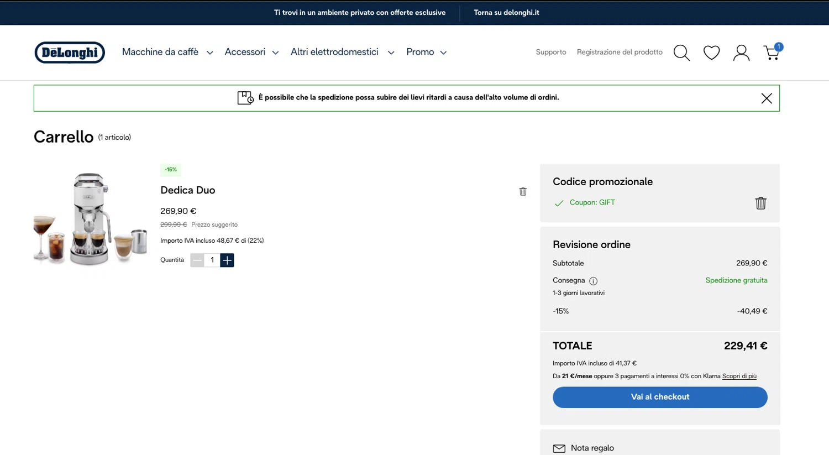Delete the GIFT coupon trash icon

coord(760,203)
